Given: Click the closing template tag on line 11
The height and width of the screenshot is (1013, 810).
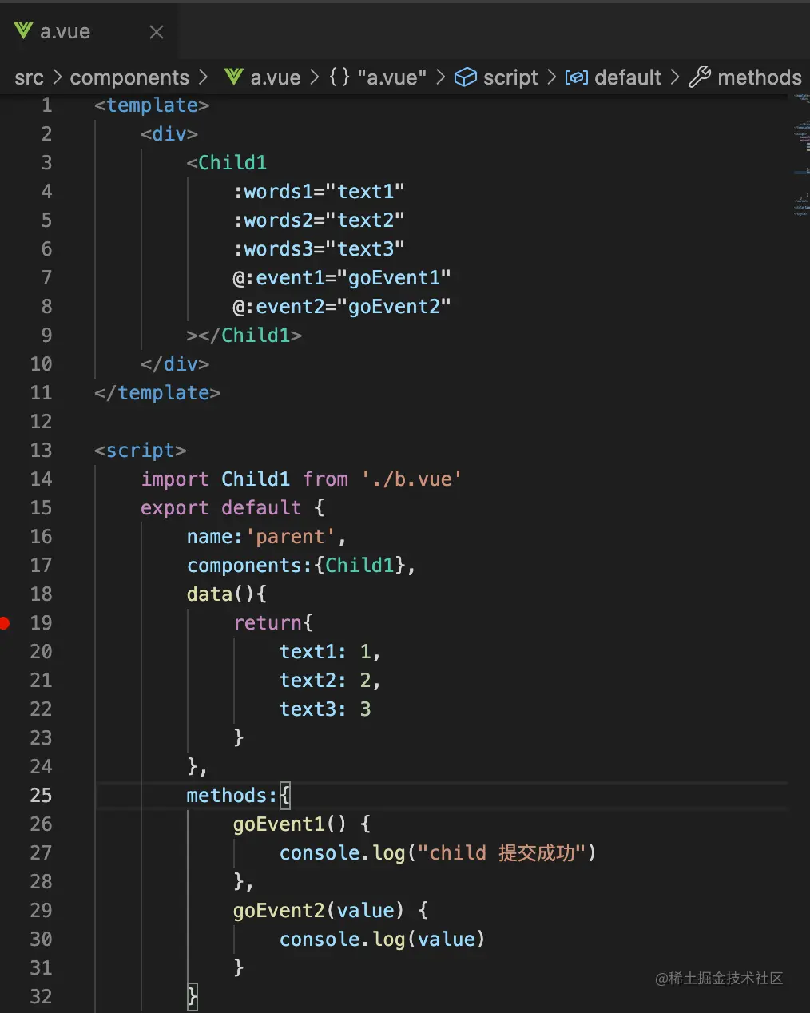Looking at the screenshot, I should coord(157,393).
